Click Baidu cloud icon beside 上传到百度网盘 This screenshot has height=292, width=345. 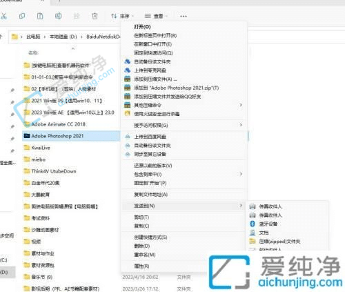(x=128, y=137)
